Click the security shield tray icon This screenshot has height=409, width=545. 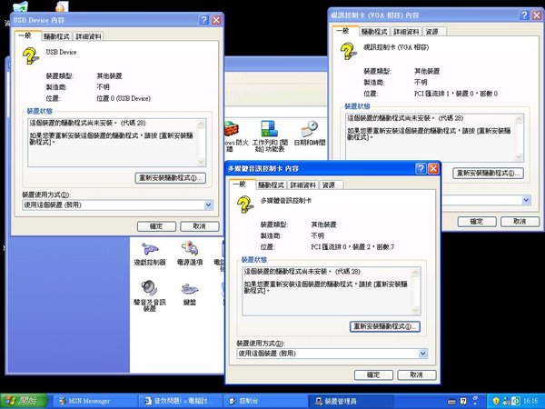(496, 401)
